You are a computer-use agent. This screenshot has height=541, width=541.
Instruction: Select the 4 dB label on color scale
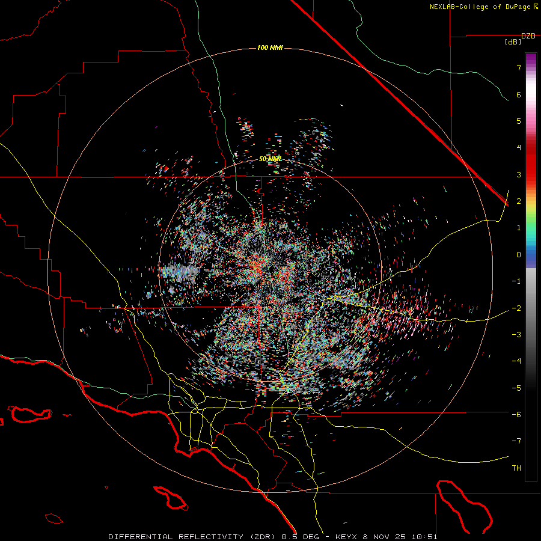coord(519,148)
